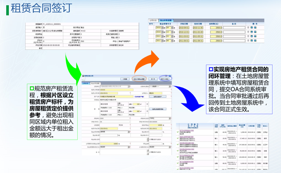Image resolution: width=281 pixels, height=173 pixels.
Task: Click building area value 44.63
Action: tap(83, 31)
